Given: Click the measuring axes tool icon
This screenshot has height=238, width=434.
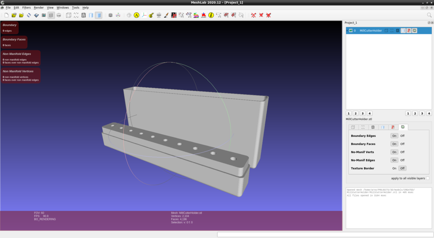Looking at the screenshot, I should click(144, 15).
